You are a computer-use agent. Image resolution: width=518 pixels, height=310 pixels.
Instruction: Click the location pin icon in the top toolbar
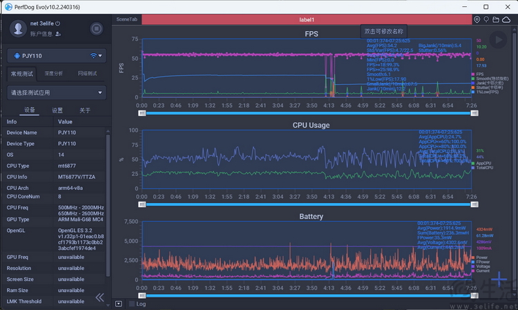pos(477,20)
